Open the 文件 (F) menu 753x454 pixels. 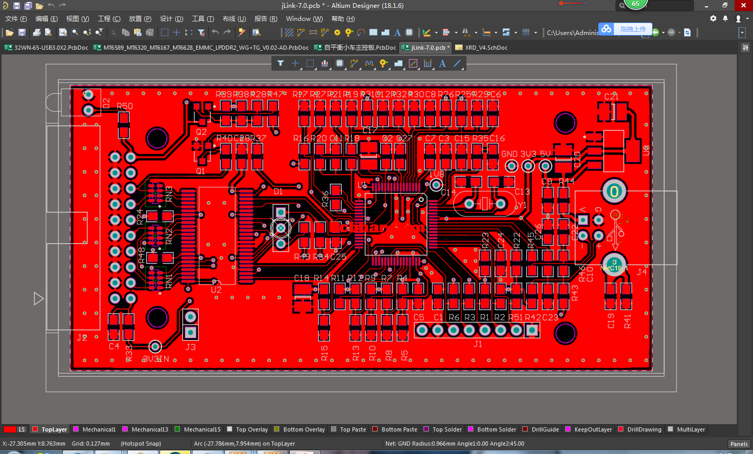coord(16,19)
